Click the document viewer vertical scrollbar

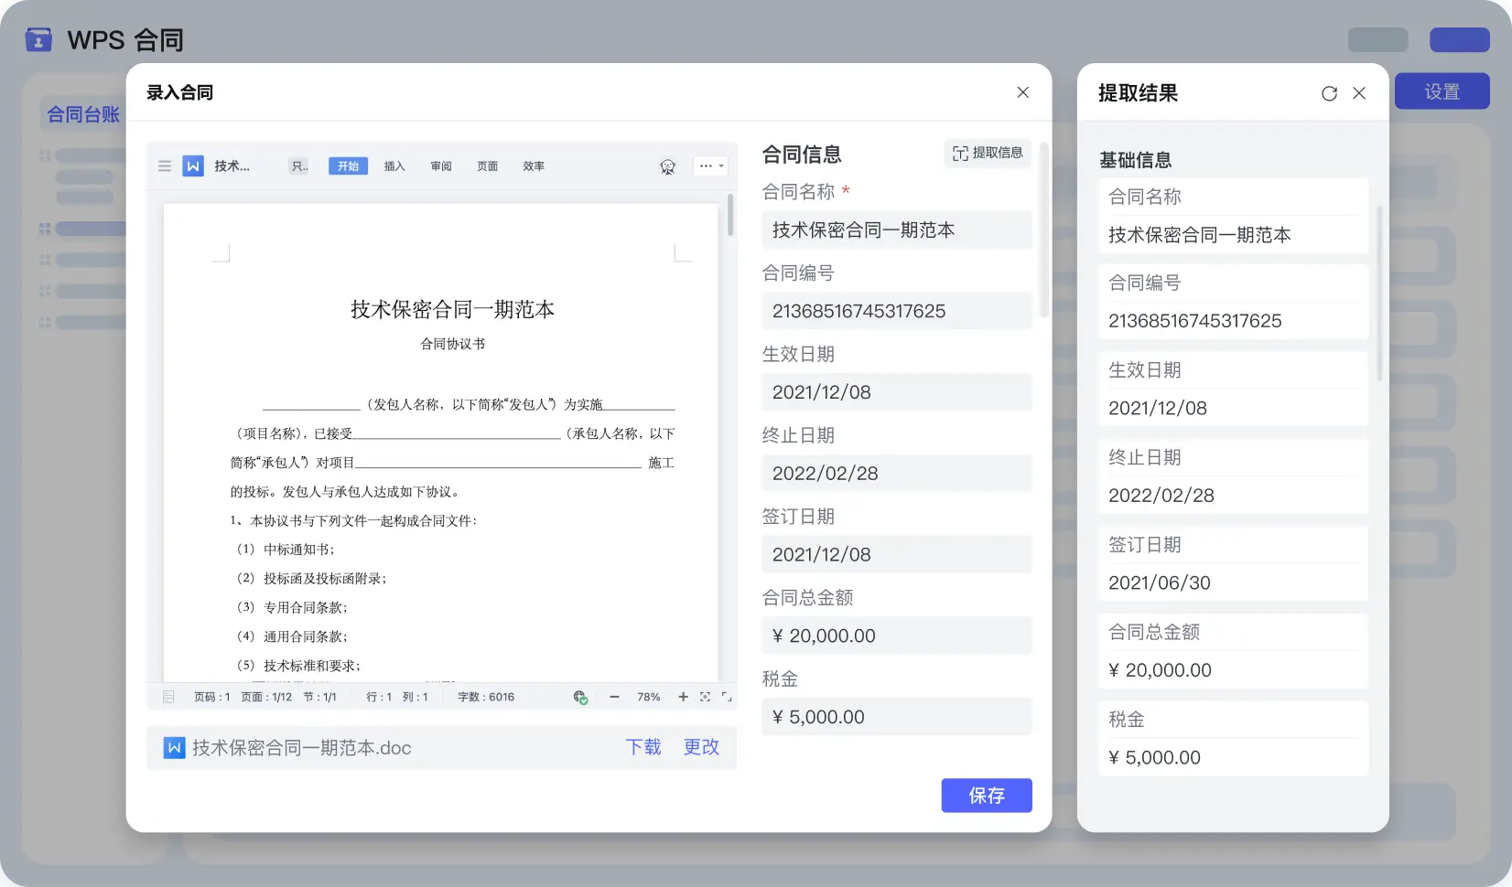tap(729, 215)
